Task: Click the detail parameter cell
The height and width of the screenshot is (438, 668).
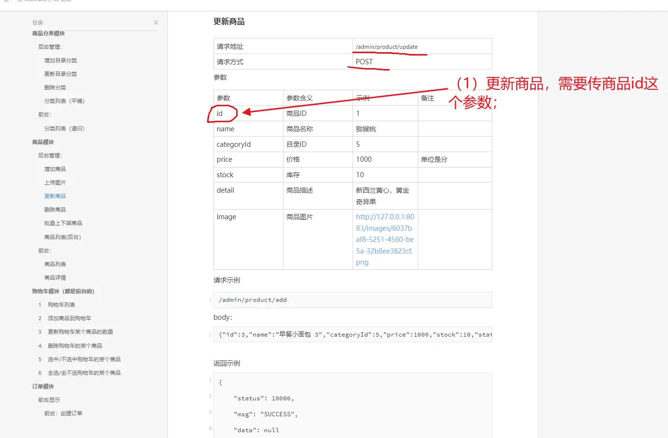Action: 248,196
